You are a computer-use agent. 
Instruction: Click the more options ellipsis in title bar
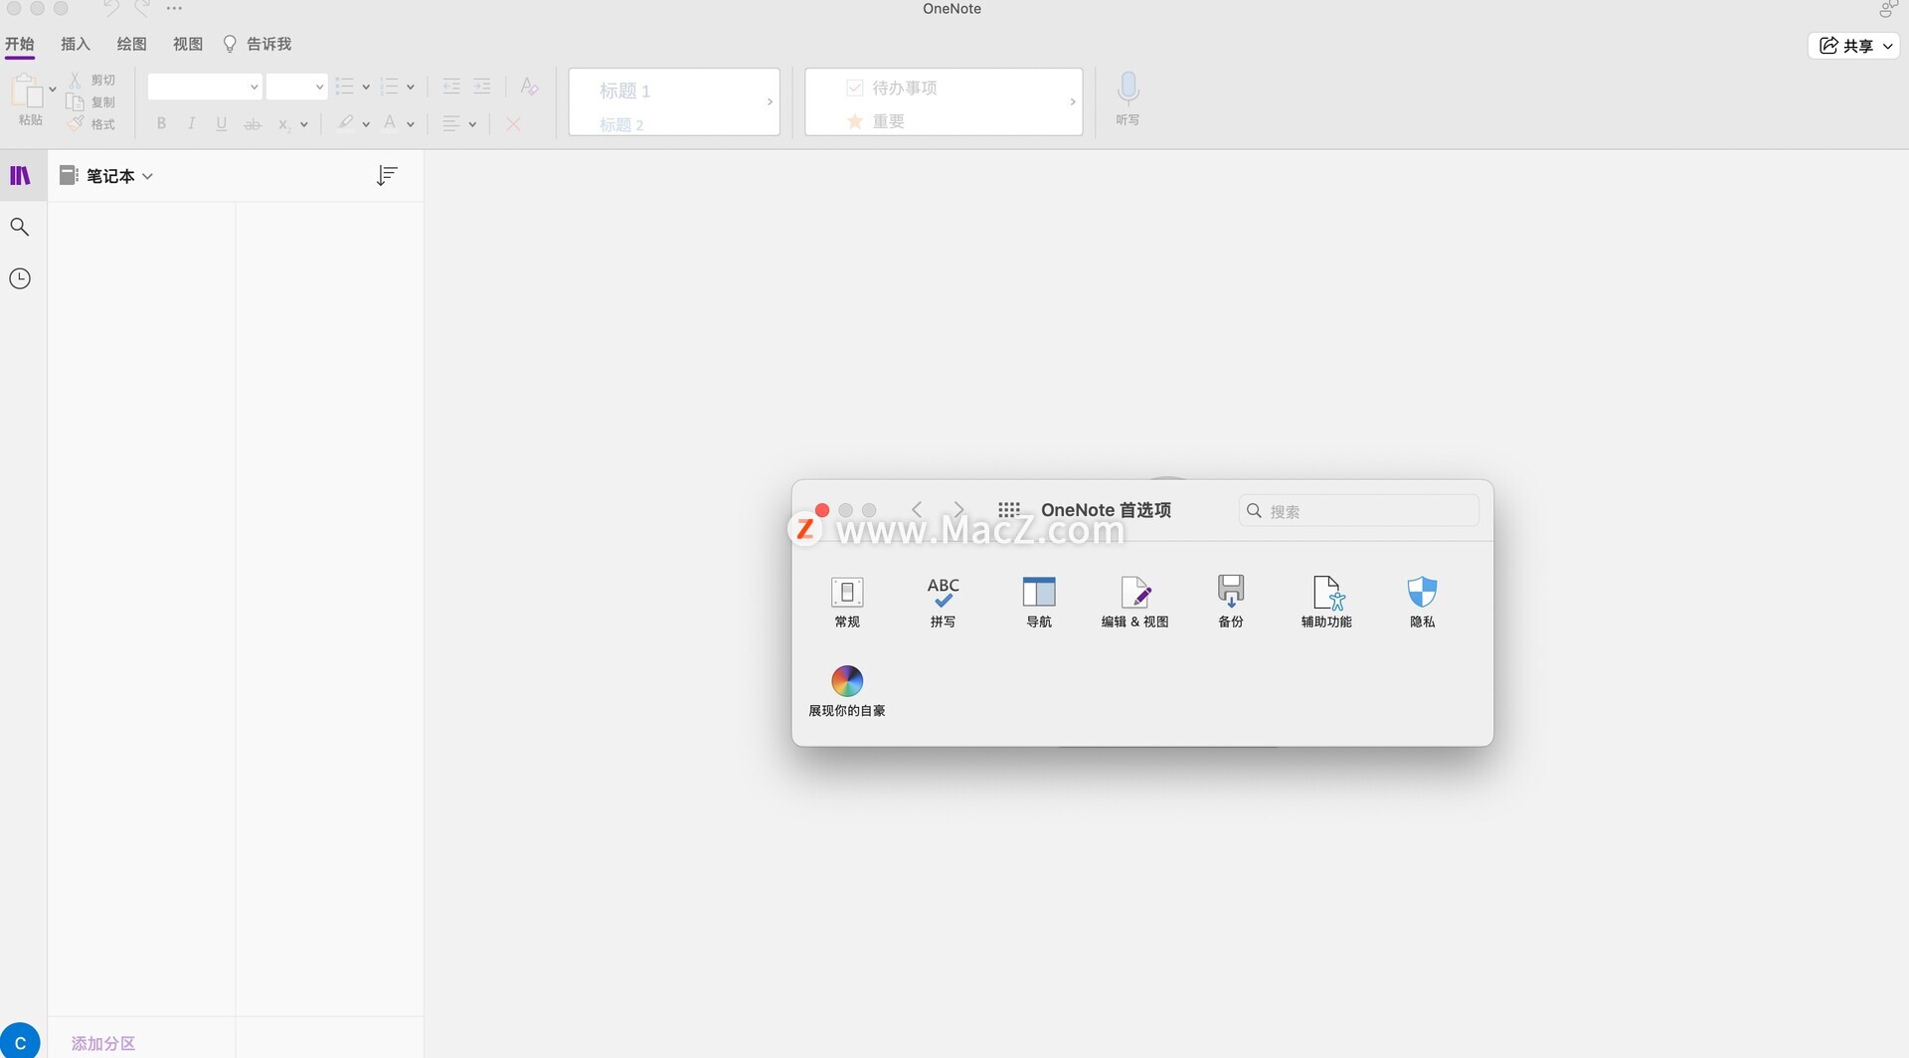[x=174, y=8]
